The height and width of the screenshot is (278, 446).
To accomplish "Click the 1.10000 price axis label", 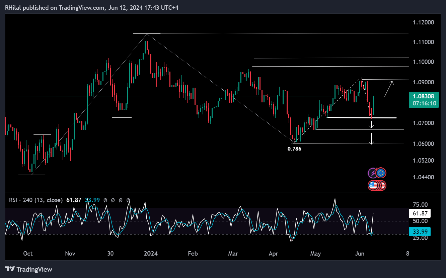I will (x=423, y=62).
